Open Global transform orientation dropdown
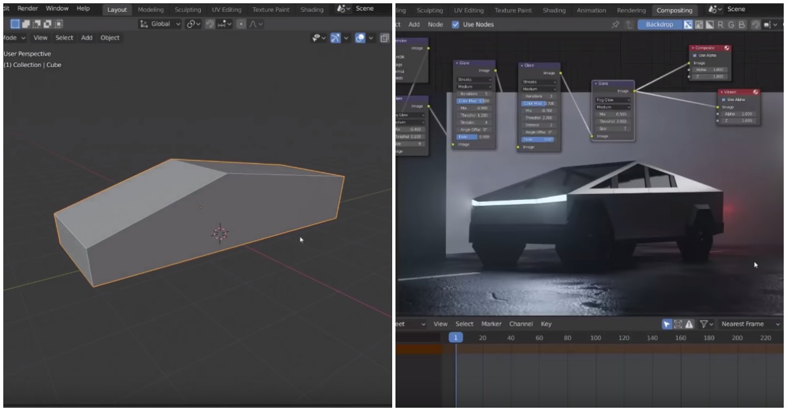The width and height of the screenshot is (787, 411). tap(159, 24)
